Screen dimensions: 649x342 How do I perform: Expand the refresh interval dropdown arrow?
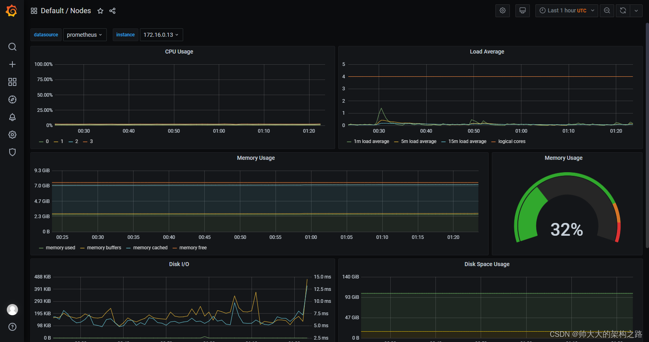[x=636, y=11]
